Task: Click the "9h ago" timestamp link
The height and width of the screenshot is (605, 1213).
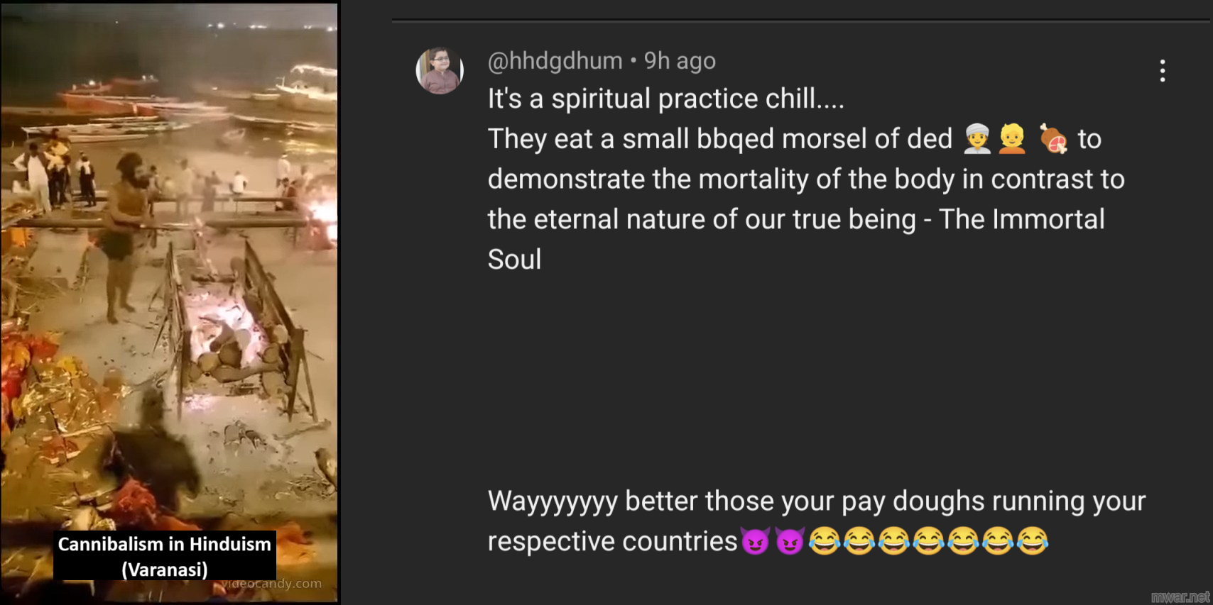Action: click(x=680, y=61)
